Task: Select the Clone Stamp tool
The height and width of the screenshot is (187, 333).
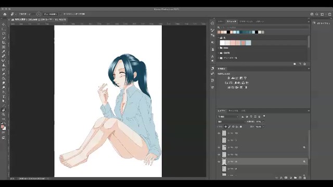Action: point(4,65)
